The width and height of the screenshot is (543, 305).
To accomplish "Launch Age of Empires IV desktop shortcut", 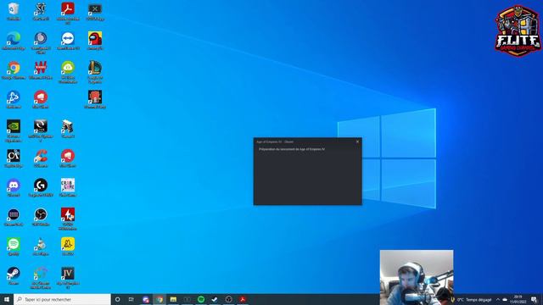I will pos(68,278).
